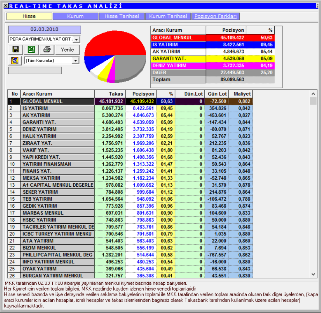321x313 pixels.
Task: Click the Gün Lot value -767.557
Action: [x=217, y=255]
